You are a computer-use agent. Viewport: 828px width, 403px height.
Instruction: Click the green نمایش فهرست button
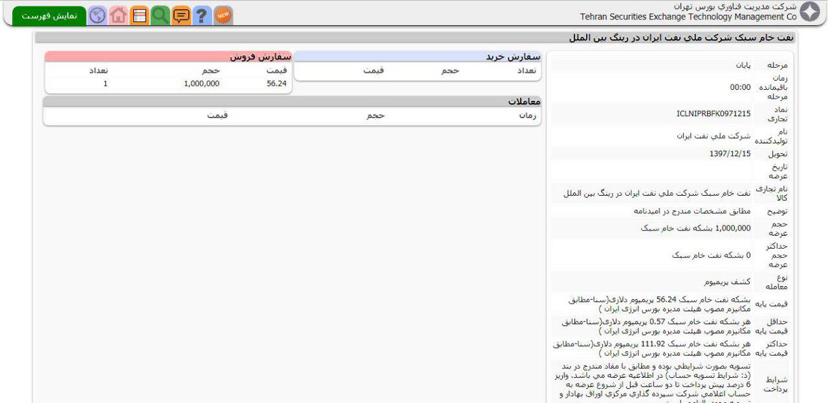tap(49, 15)
